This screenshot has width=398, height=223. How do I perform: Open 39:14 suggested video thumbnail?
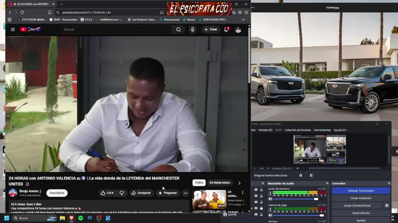[x=209, y=199]
